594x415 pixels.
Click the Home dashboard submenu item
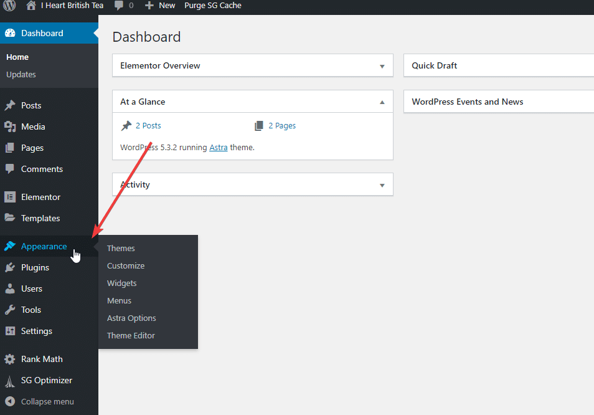17,57
